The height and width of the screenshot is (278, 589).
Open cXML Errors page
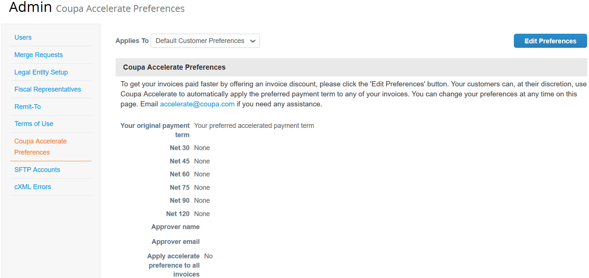pos(33,187)
